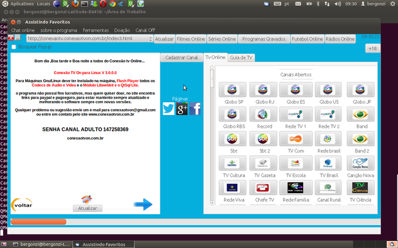Screen dimensions: 398x248
Task: Watch the Record channel
Action: tap(263, 114)
